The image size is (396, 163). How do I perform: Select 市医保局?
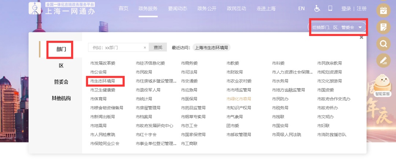click(189, 99)
